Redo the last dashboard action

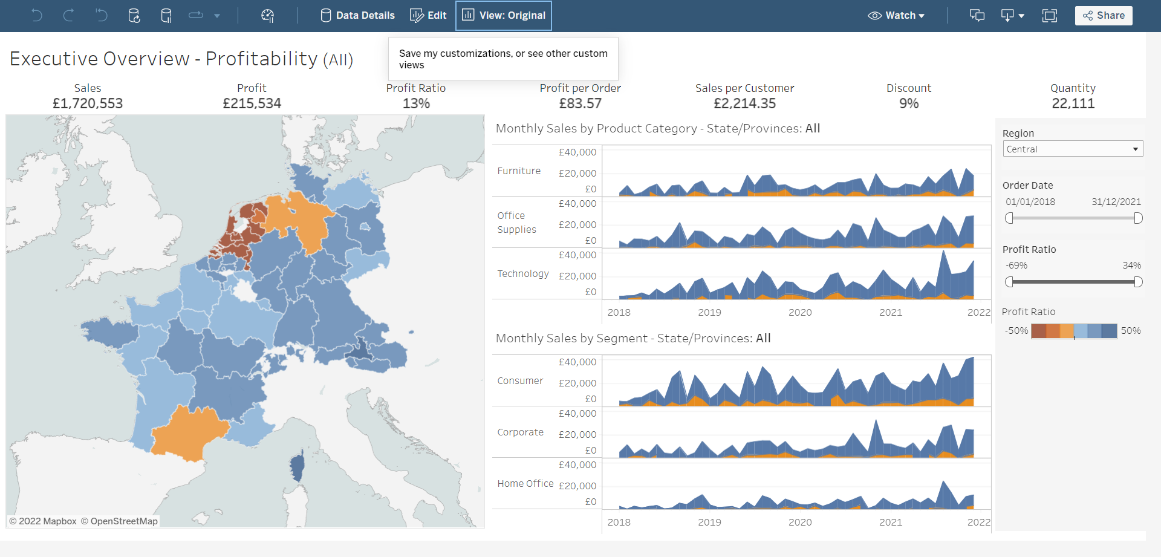point(68,15)
